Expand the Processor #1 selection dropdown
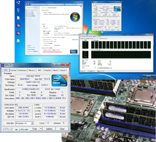Screen dimensions: 156x142 25,123
